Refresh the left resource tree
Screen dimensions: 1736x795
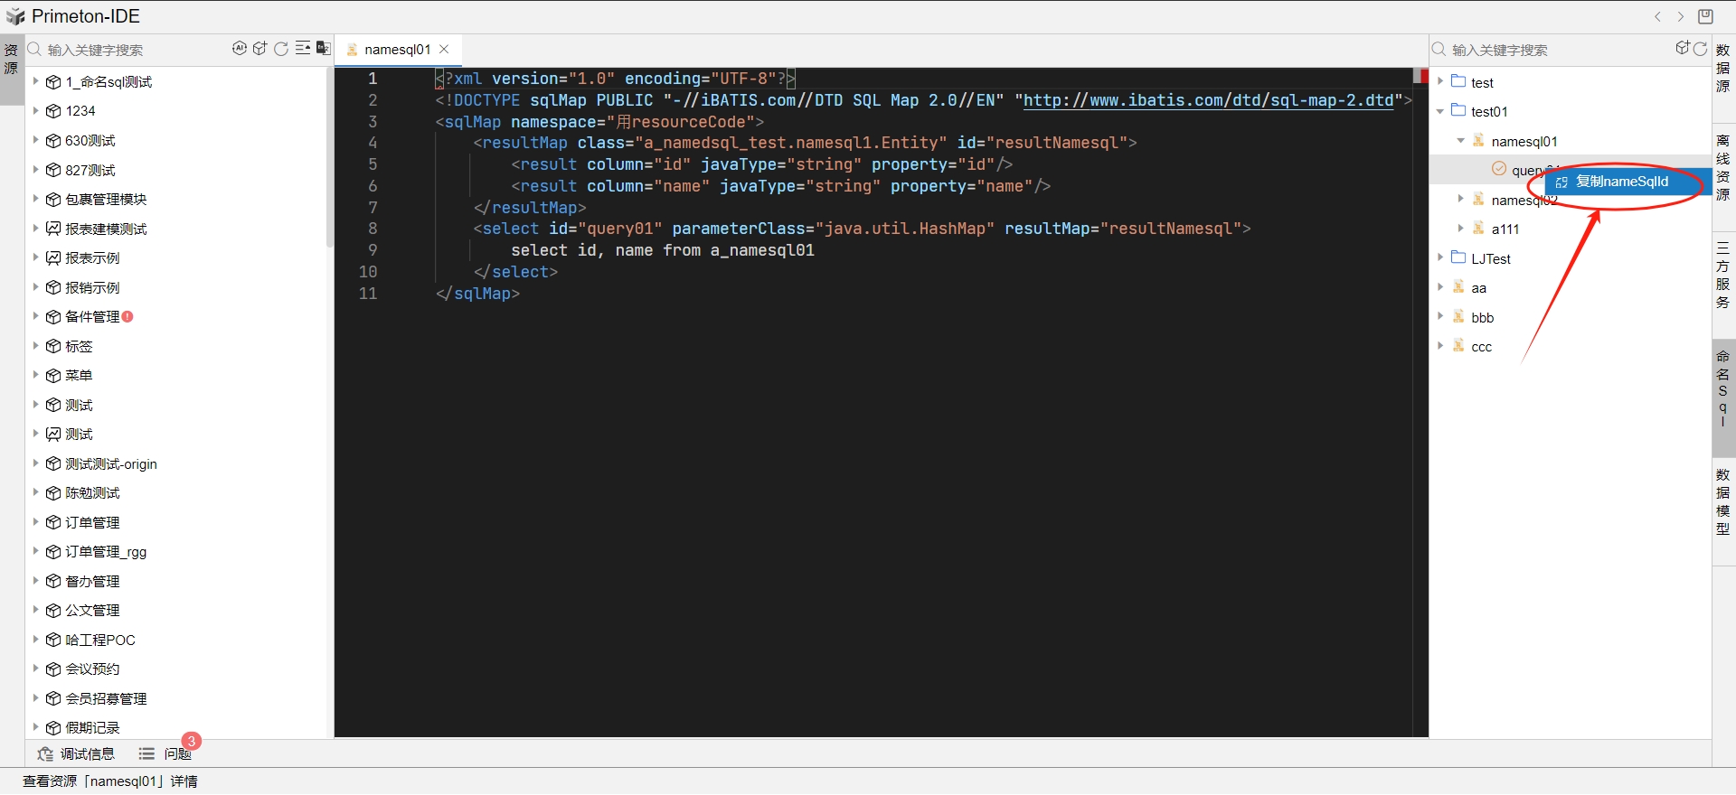[281, 49]
